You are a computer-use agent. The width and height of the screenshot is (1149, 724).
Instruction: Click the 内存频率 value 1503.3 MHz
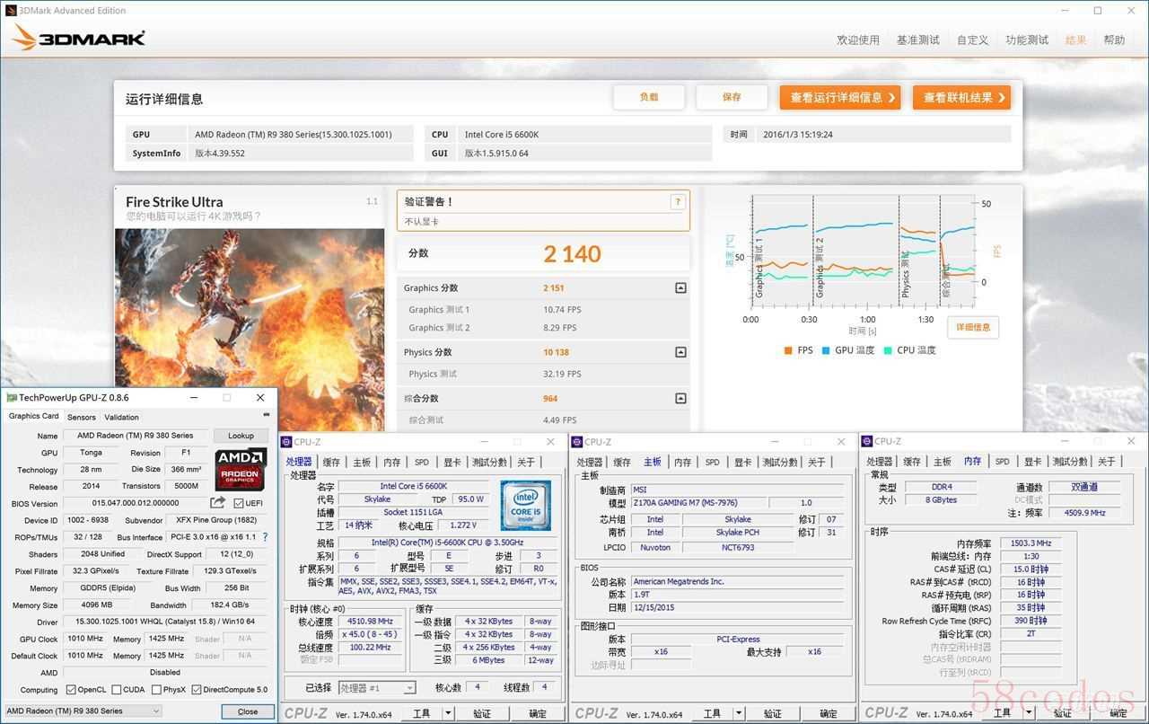1031,543
